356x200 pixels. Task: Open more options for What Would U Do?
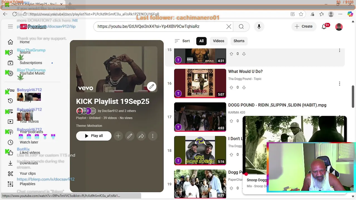click(x=339, y=84)
